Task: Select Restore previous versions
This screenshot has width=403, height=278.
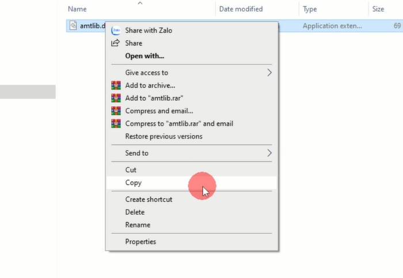Action: (x=164, y=137)
